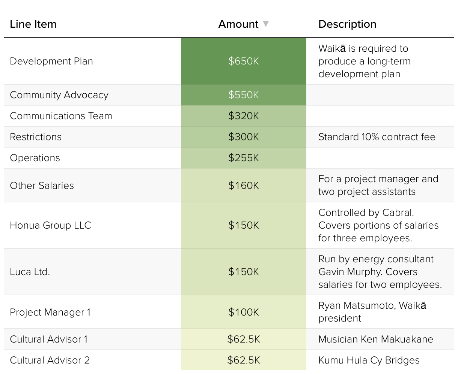Click Cultural Advisor 1 line item

(49, 339)
